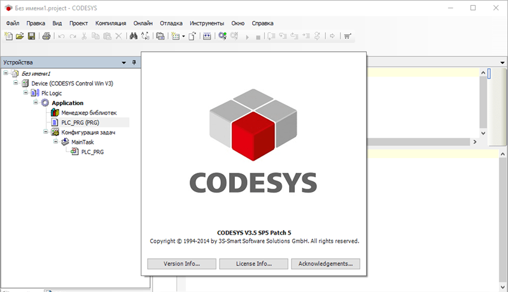Image resolution: width=508 pixels, height=292 pixels.
Task: Select MainTask in the tree
Action: 82,142
